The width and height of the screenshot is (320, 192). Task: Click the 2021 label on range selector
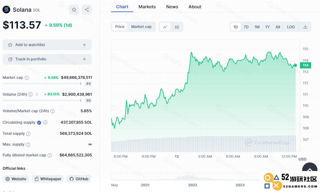145,185
